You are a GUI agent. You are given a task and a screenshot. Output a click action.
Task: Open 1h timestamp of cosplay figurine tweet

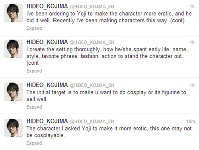tap(192, 85)
